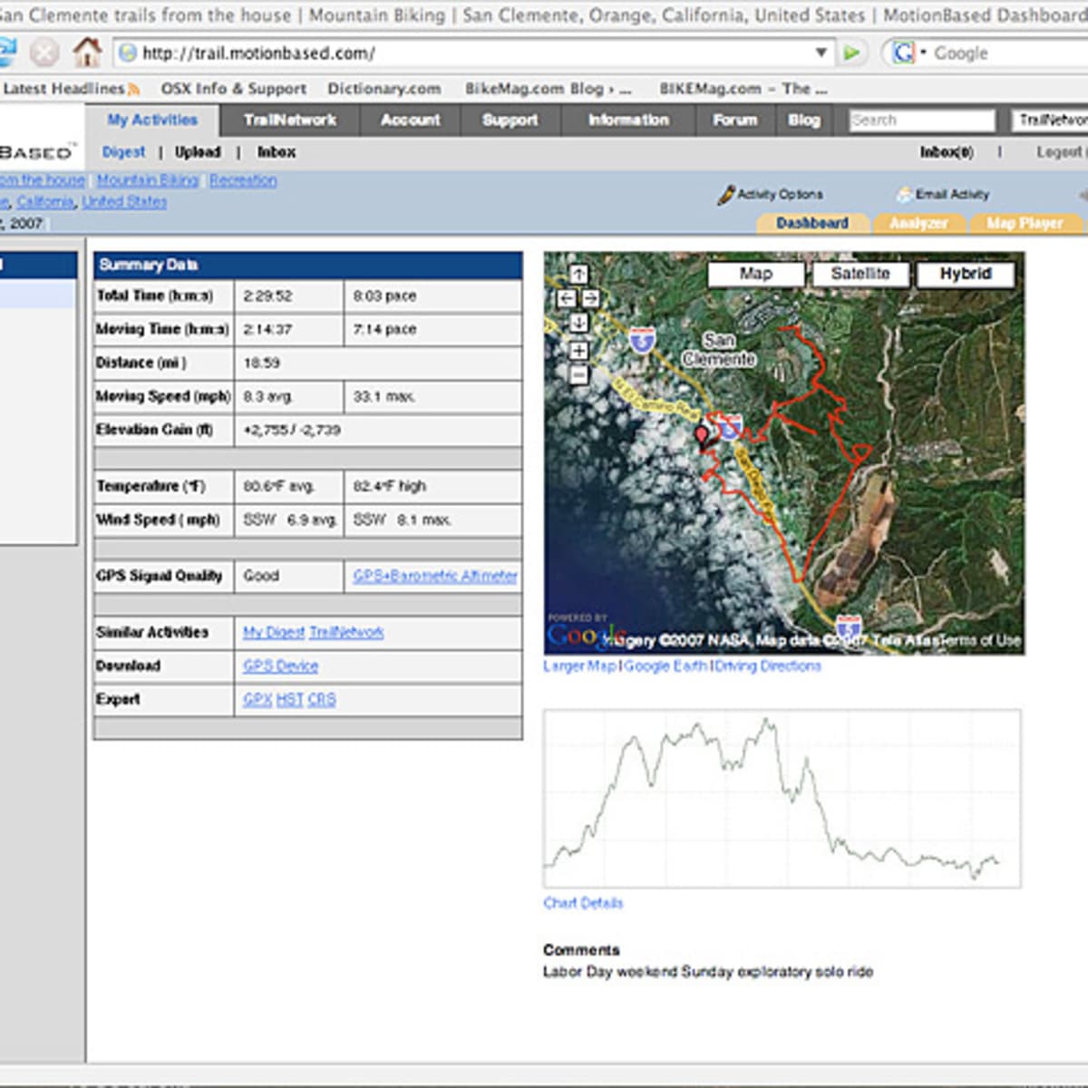Zoom in the map with plus
Image resolution: width=1088 pixels, height=1088 pixels.
[578, 350]
